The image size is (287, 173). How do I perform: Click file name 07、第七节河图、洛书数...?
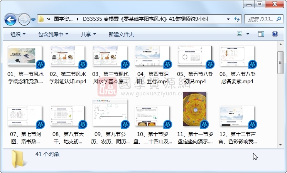tap(25, 138)
